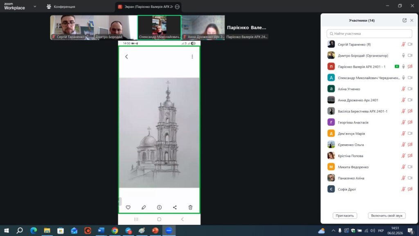Toggle camera icon for Аліна Угненко
The image size is (419, 236).
[x=410, y=89]
